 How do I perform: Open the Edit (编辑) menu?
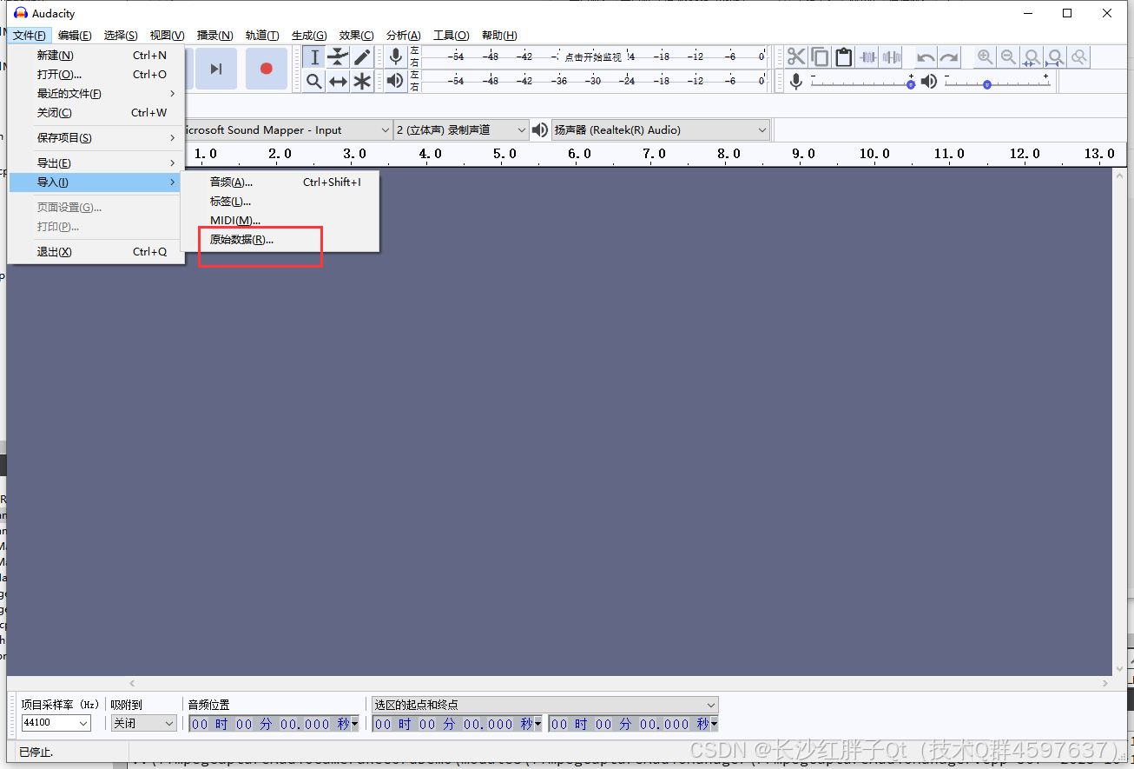click(75, 36)
